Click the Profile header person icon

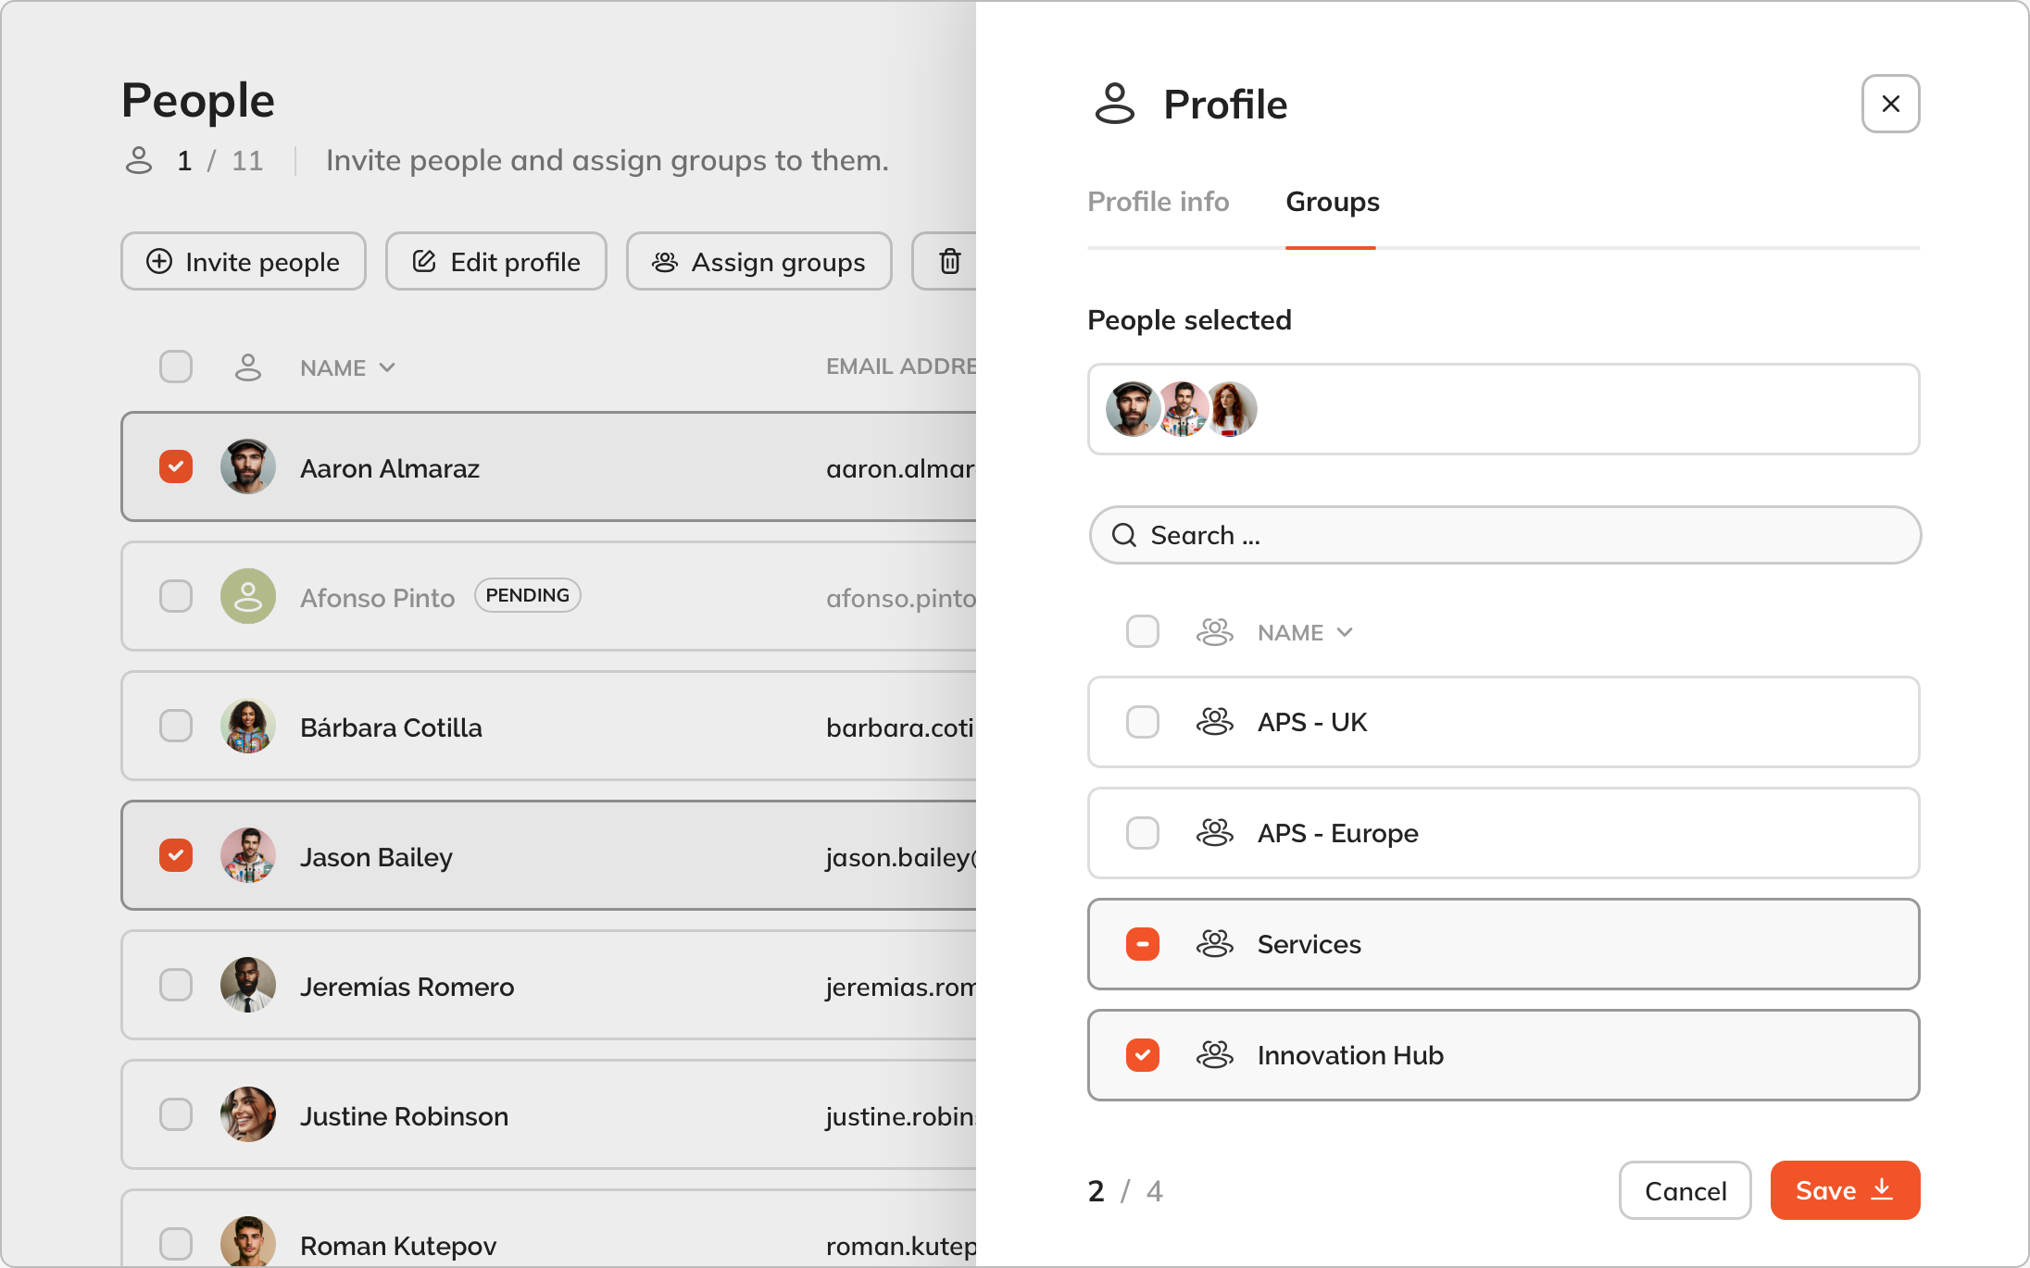pos(1114,104)
